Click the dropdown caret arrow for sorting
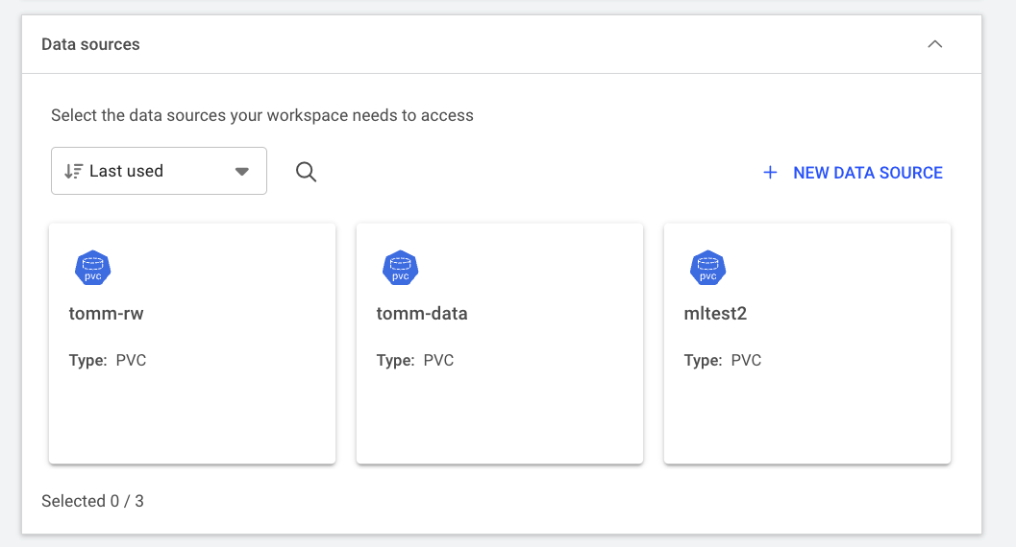The width and height of the screenshot is (1016, 547). click(x=242, y=172)
